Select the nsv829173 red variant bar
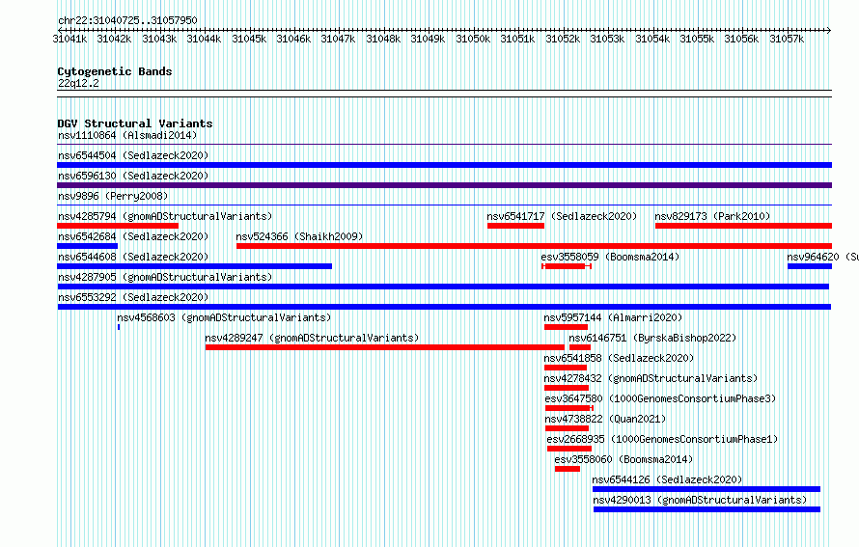The height and width of the screenshot is (547, 859). [743, 226]
